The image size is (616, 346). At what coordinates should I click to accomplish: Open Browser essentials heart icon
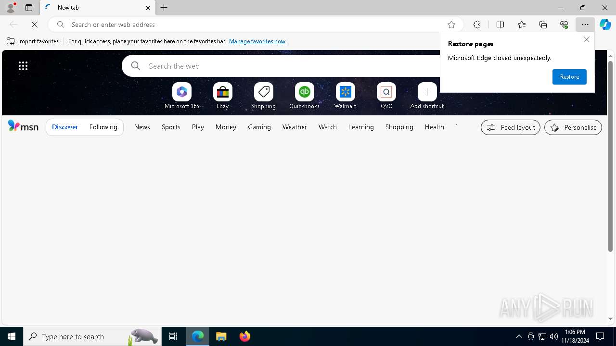[564, 25]
